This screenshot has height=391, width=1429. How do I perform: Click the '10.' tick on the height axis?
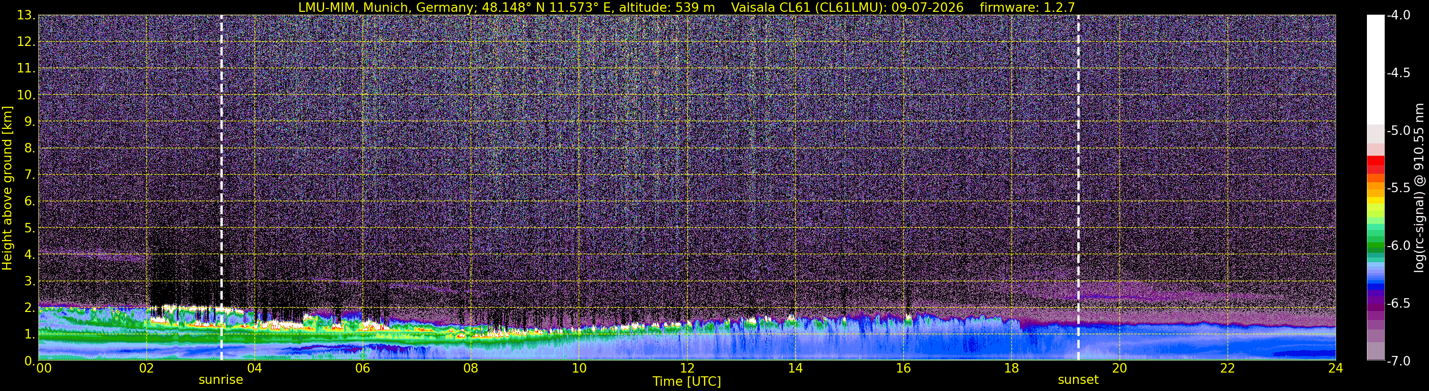tap(26, 95)
